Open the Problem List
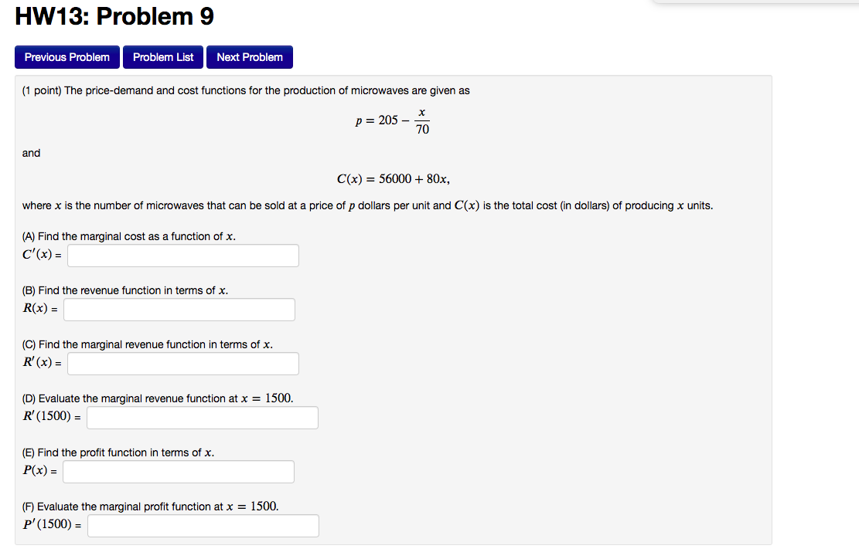Image resolution: width=859 pixels, height=559 pixels. coord(162,56)
